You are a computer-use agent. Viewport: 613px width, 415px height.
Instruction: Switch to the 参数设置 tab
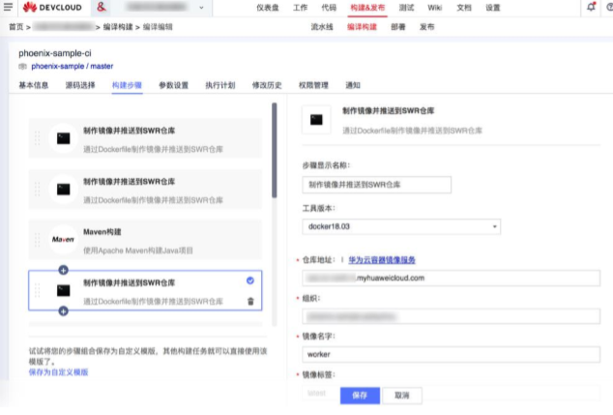(x=174, y=85)
